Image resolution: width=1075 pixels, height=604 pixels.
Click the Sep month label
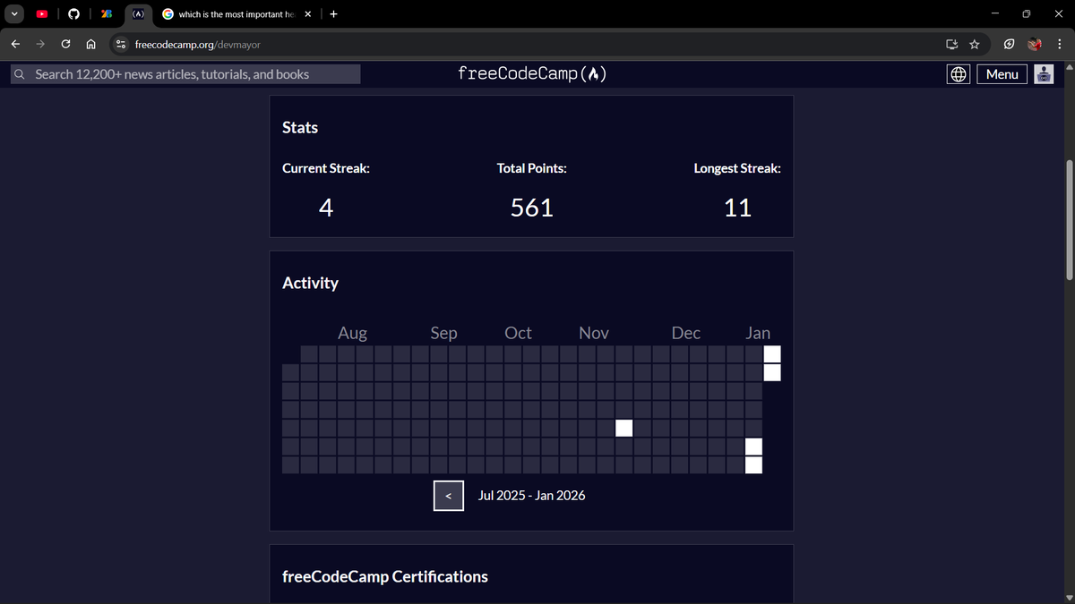[443, 333]
